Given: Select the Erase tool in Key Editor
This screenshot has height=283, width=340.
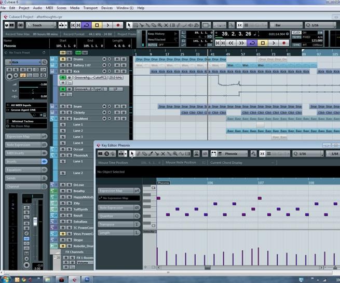Looking at the screenshot, I should [144, 154].
